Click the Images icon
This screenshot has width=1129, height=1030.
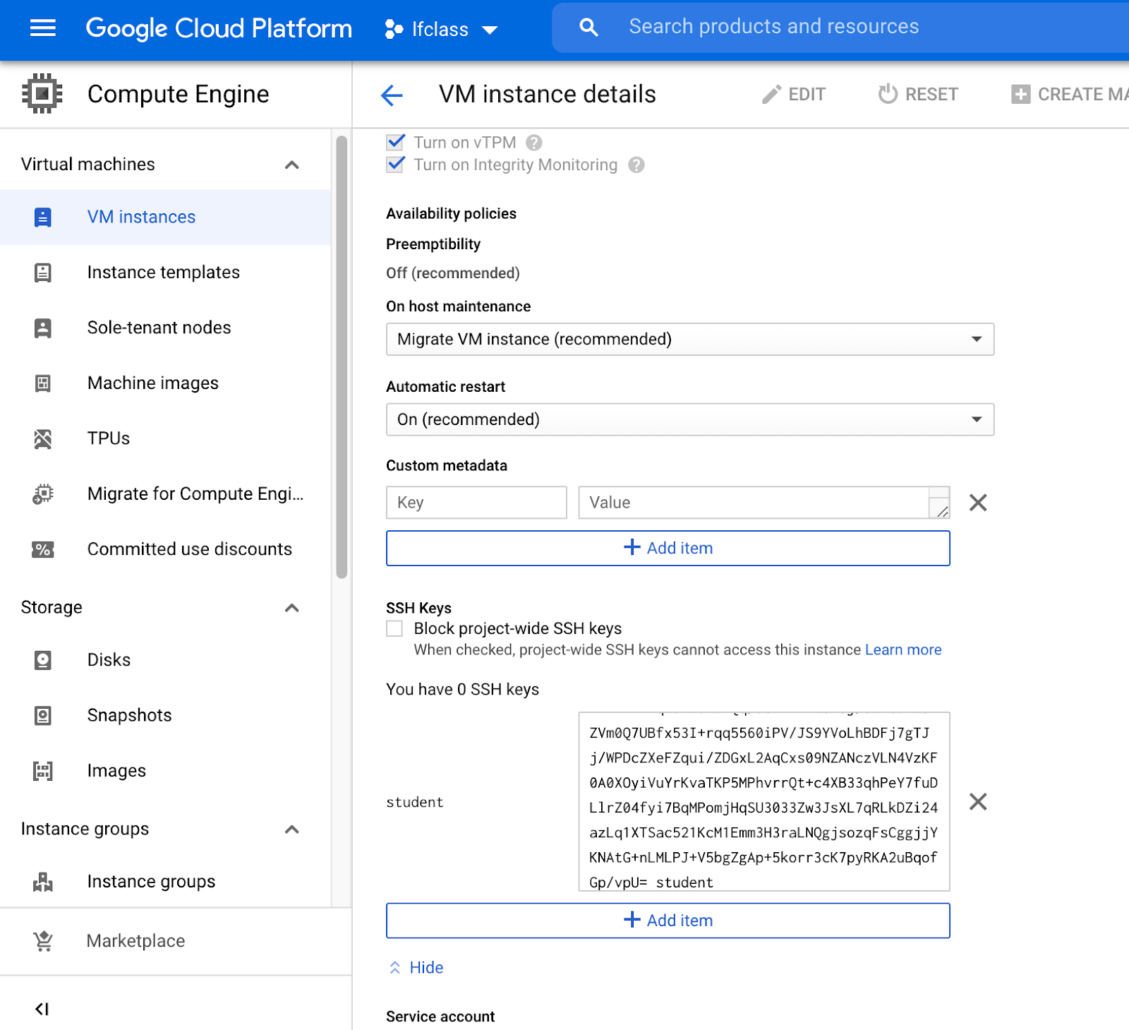tap(43, 771)
